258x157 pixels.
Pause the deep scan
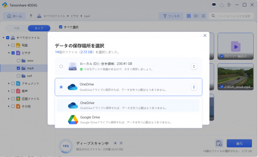[x=121, y=143]
